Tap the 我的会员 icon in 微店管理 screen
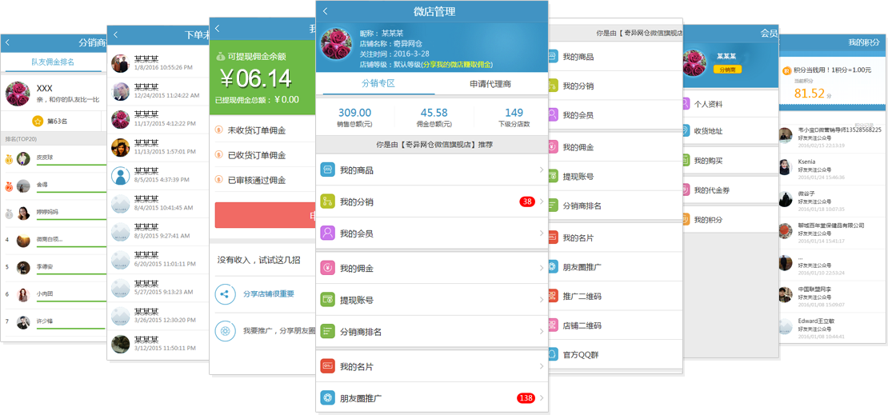 point(327,233)
